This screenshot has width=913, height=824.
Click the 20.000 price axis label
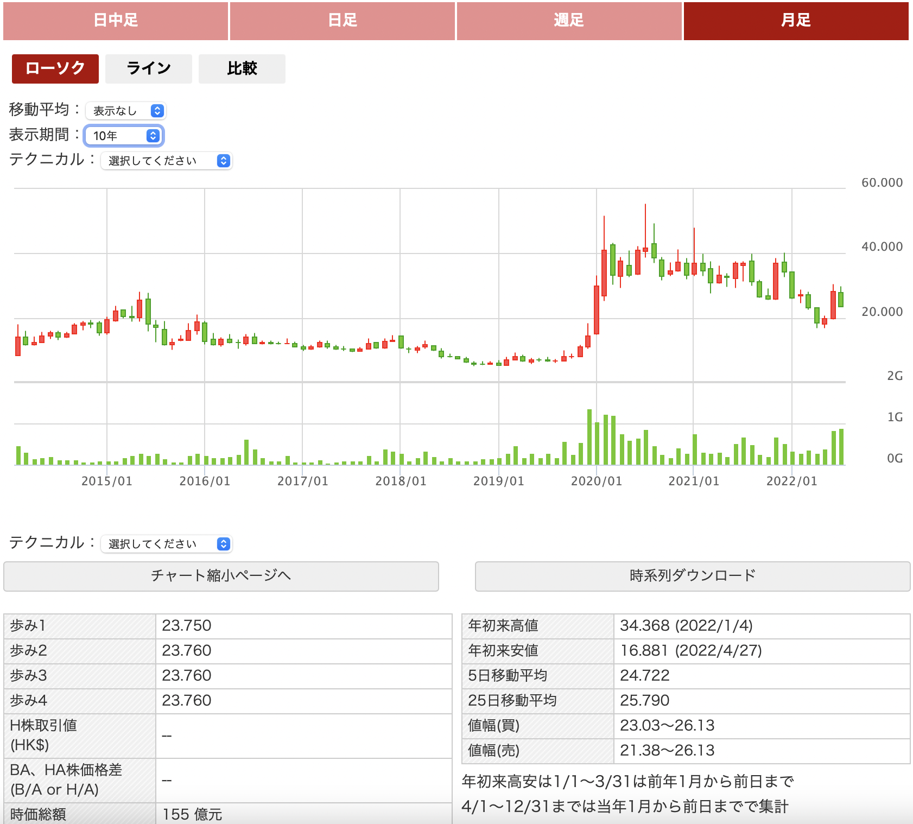point(882,312)
